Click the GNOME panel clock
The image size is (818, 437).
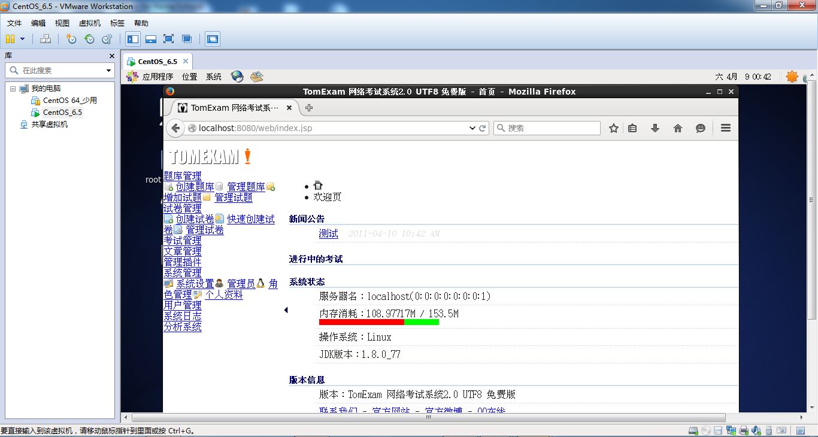743,77
